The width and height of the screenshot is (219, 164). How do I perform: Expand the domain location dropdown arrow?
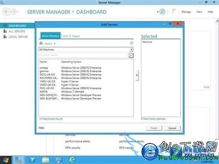[55, 43]
